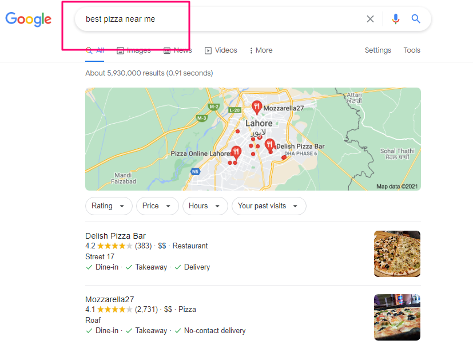
Task: Open the Price filter dropdown
Action: pyautogui.click(x=157, y=206)
